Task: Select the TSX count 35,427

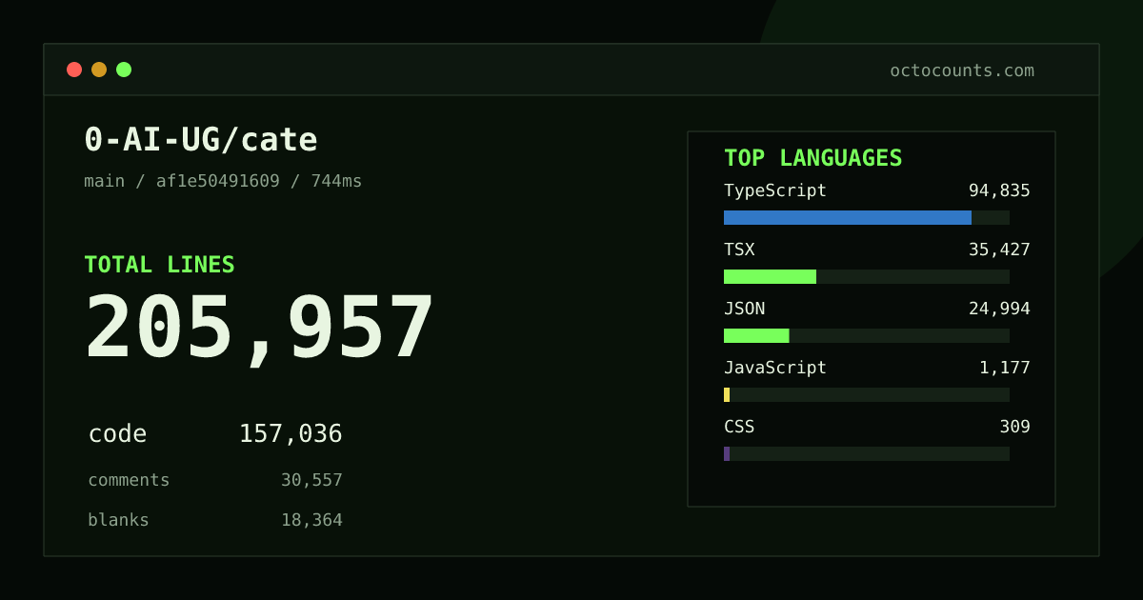Action: point(999,250)
